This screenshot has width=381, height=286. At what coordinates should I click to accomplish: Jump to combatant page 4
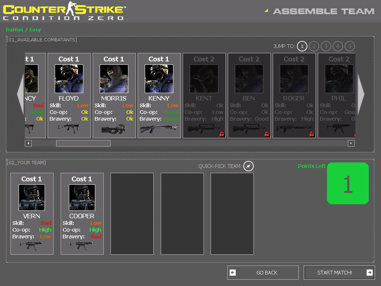point(338,46)
